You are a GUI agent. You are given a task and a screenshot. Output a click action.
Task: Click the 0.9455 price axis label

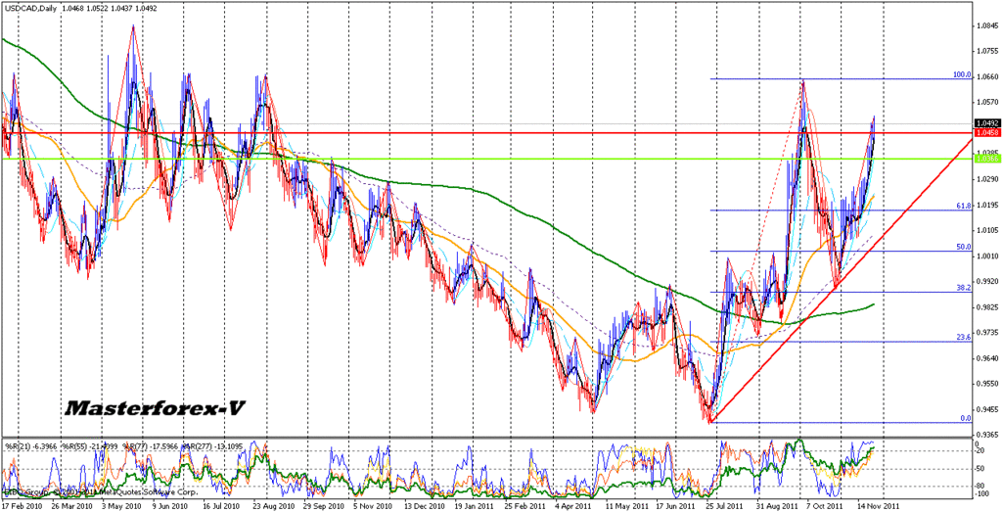point(987,409)
